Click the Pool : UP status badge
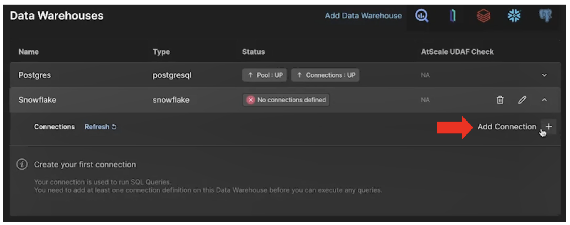 tap(264, 75)
